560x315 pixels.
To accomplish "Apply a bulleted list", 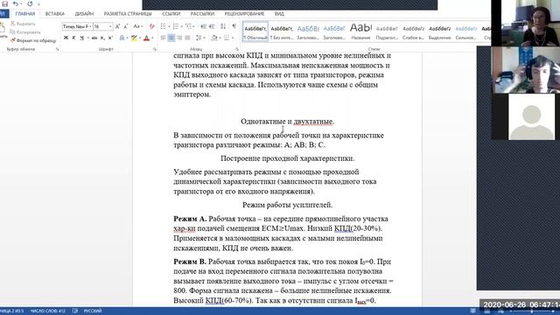I will [163, 26].
